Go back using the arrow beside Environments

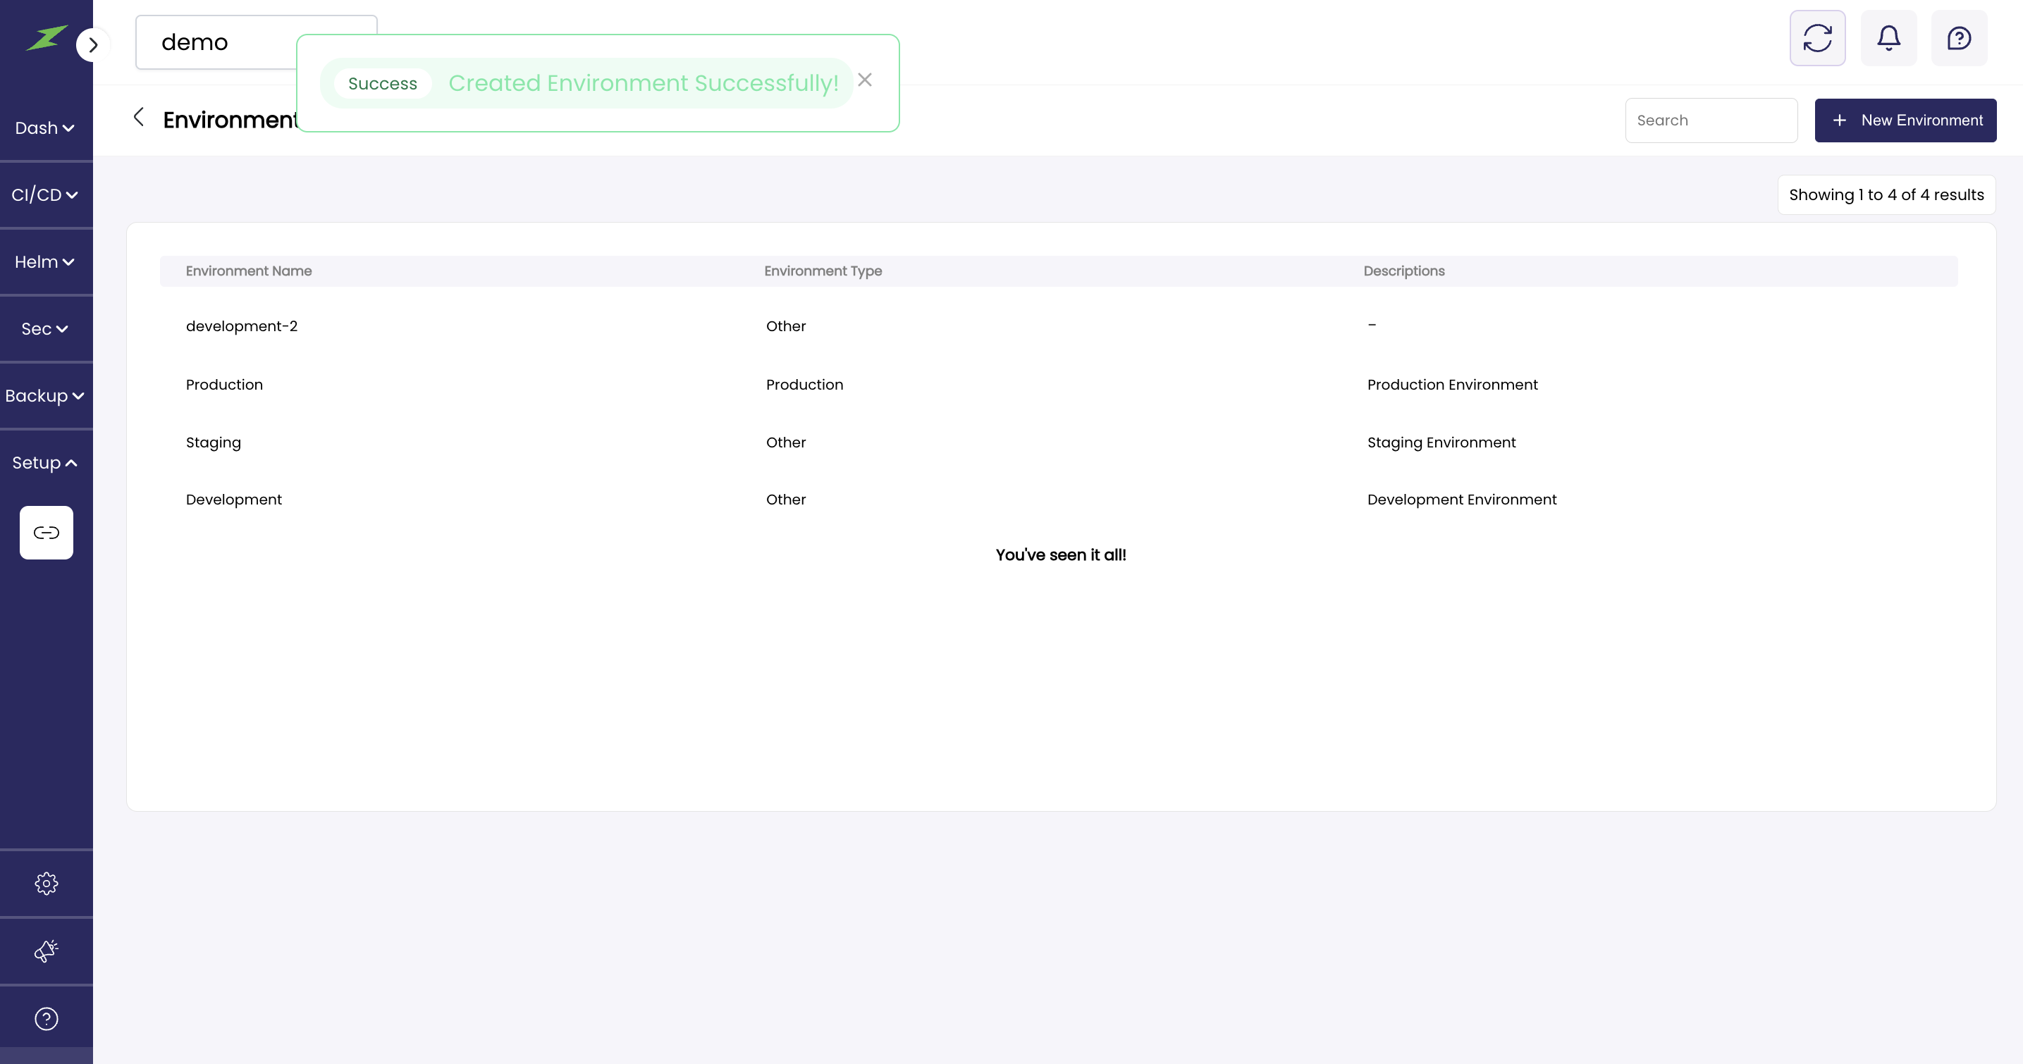tap(139, 118)
